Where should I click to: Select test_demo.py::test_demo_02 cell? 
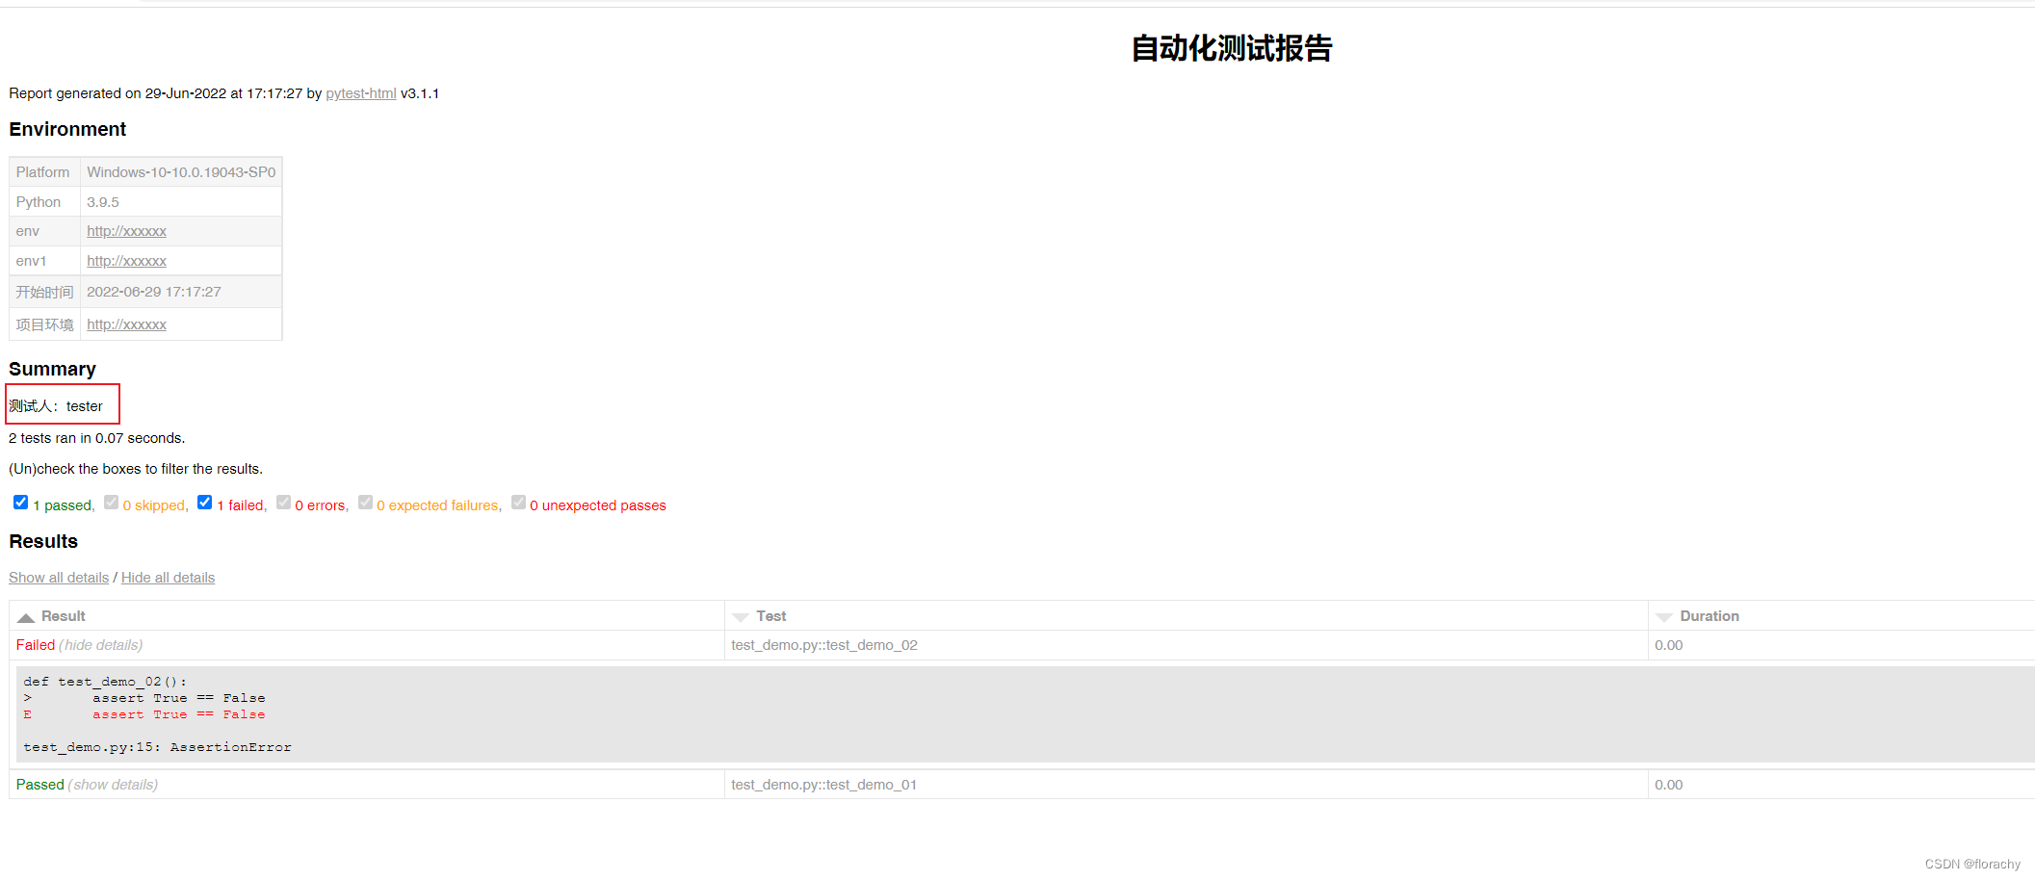coord(1186,645)
